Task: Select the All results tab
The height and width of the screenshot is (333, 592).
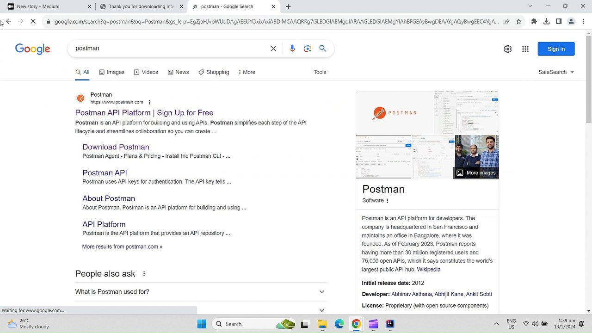Action: (x=82, y=72)
